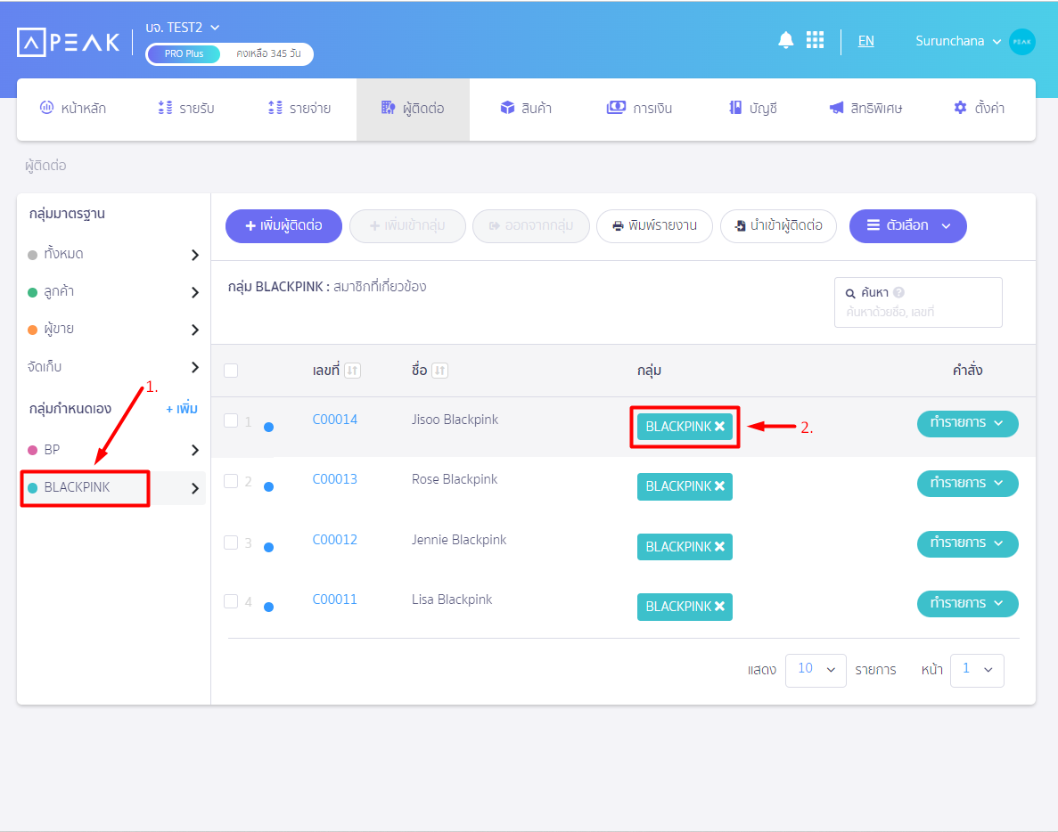Remove BLACKPINK tag from Rose Blackpink
Viewport: 1058px width, 832px height.
coord(719,486)
